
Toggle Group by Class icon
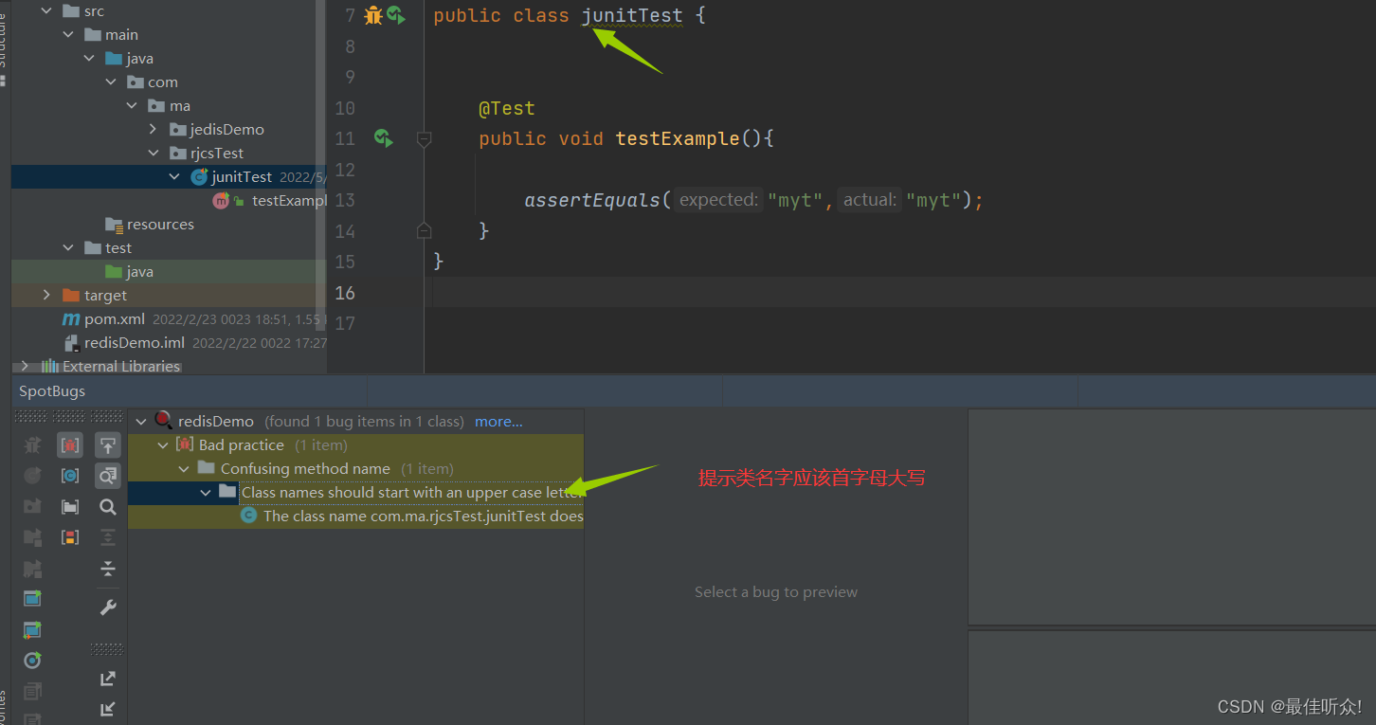point(70,476)
